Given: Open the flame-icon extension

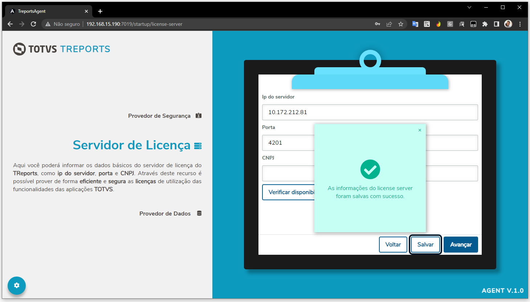Looking at the screenshot, I should pyautogui.click(x=439, y=24).
